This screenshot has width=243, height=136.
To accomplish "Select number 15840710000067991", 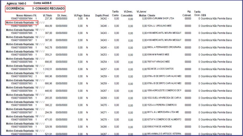I will (x=22, y=69).
